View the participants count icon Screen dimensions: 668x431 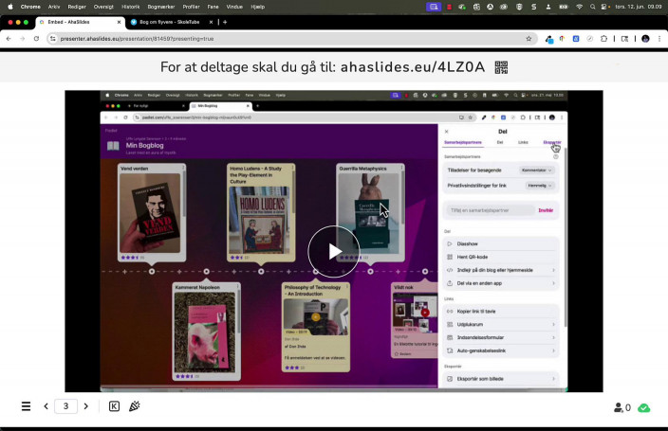(x=622, y=407)
